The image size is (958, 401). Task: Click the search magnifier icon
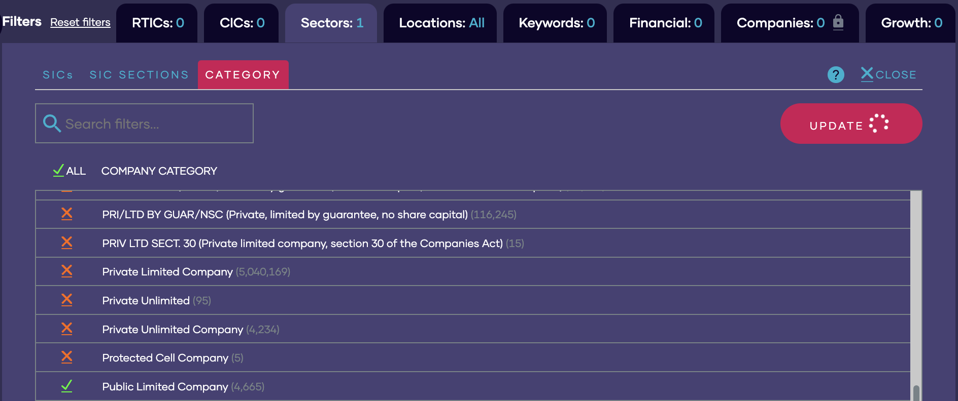[52, 123]
